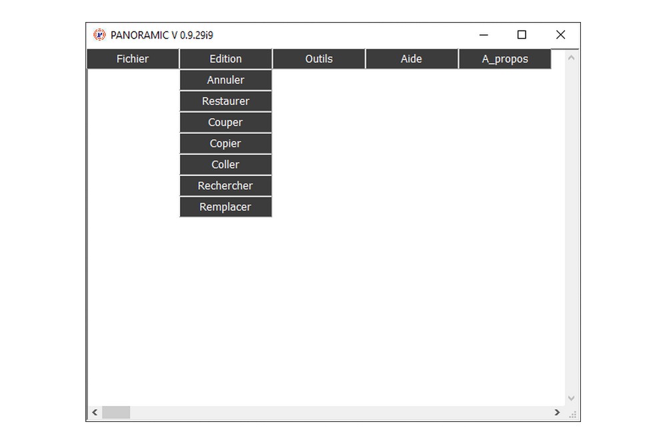Click the window resize grip corner

(x=572, y=414)
